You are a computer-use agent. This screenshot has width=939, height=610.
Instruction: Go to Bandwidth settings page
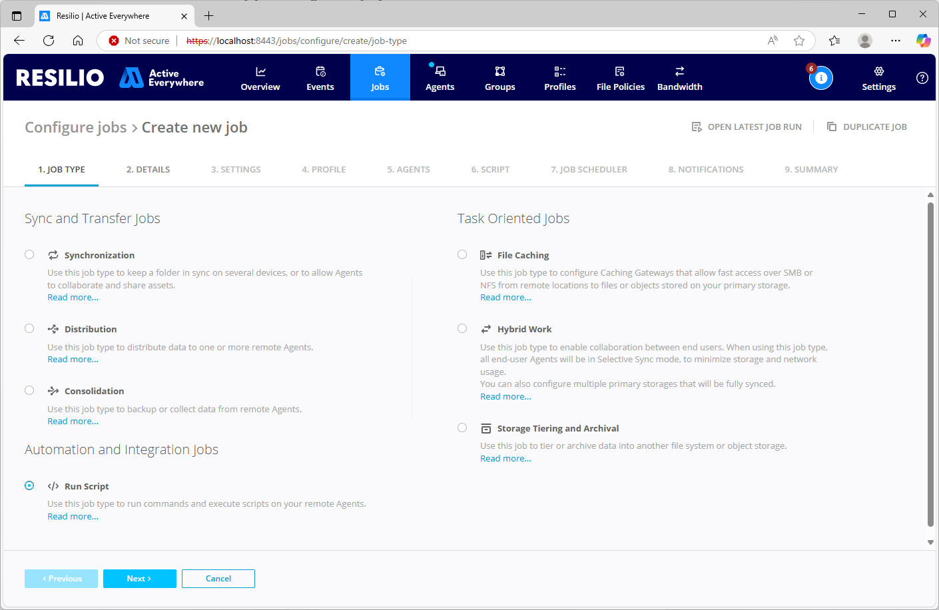point(679,78)
